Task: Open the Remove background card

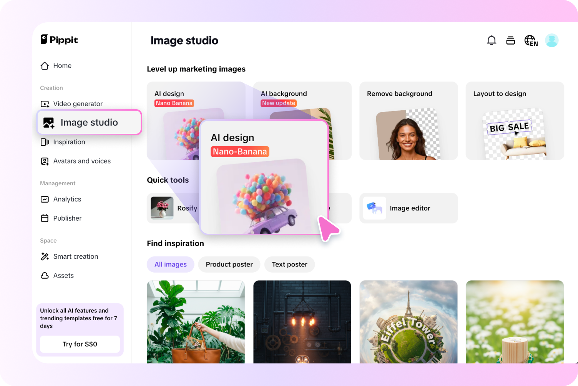Action: coord(409,121)
